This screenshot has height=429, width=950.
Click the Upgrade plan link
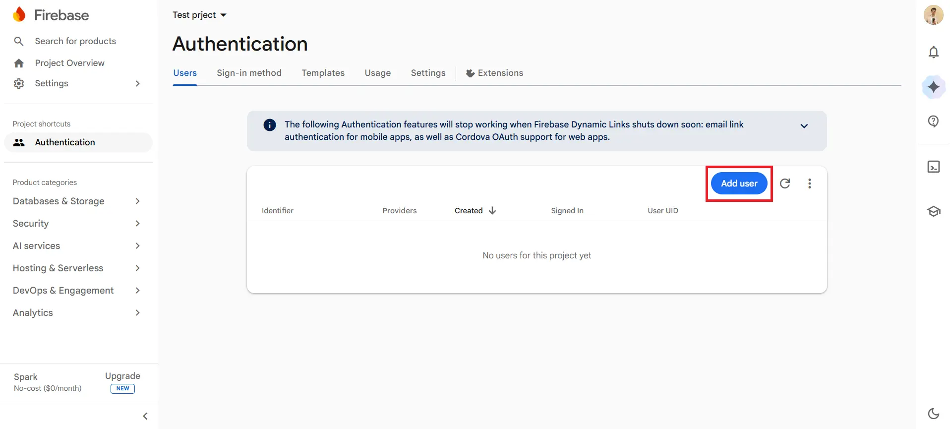[122, 376]
